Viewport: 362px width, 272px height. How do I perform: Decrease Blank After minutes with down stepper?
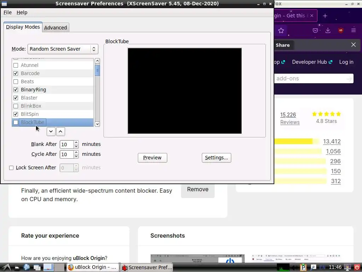76,146
